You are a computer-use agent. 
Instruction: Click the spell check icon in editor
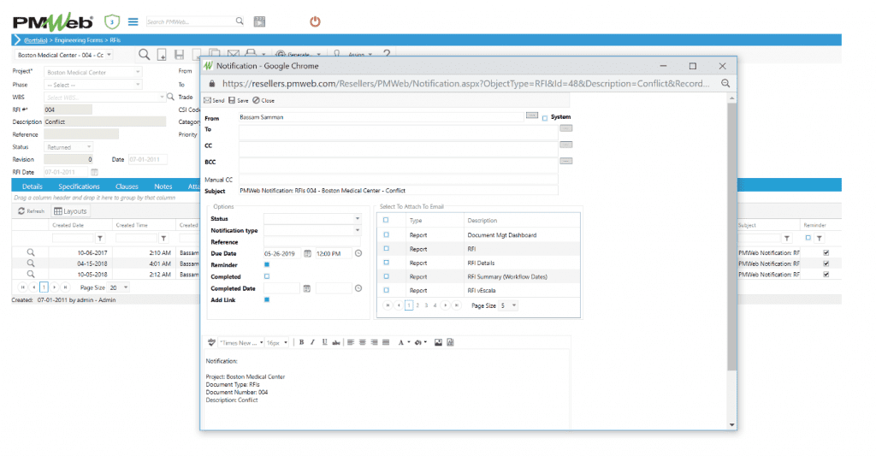211,342
